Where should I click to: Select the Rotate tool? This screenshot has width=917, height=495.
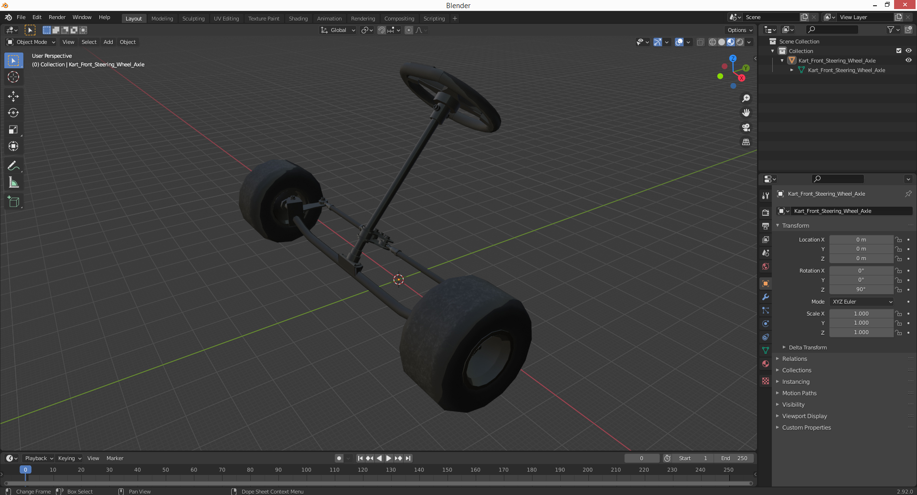(13, 113)
